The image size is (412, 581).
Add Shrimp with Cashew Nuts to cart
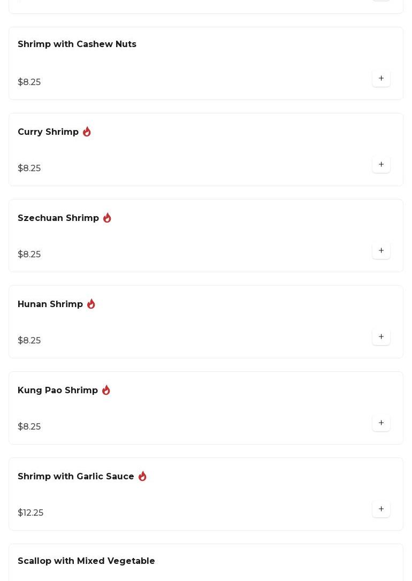point(381,79)
